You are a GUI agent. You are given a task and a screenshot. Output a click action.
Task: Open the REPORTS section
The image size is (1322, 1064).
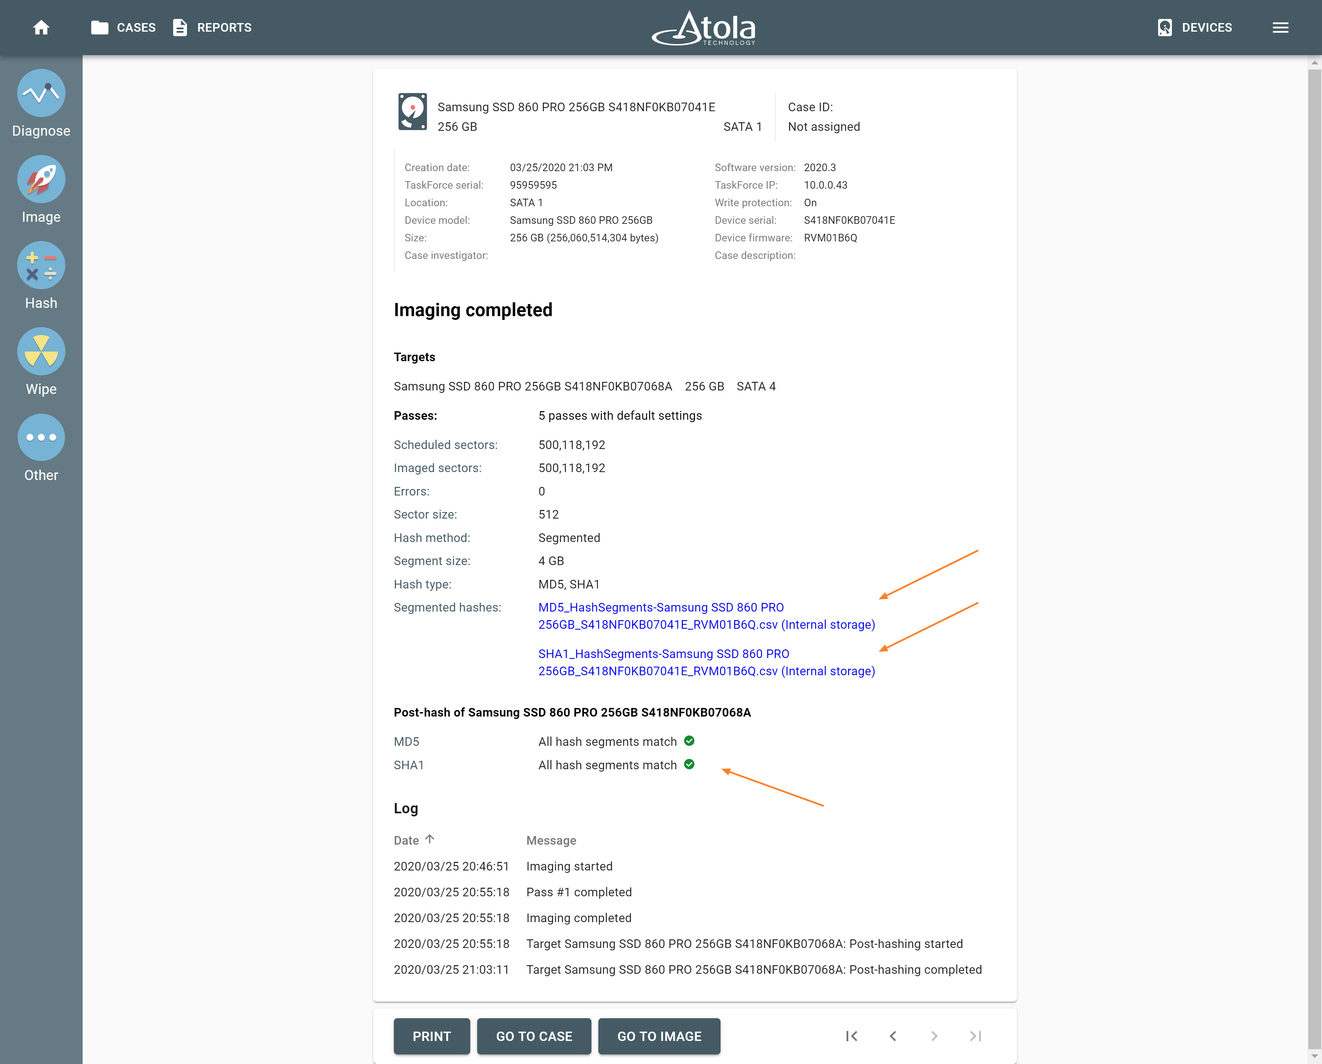click(x=211, y=28)
